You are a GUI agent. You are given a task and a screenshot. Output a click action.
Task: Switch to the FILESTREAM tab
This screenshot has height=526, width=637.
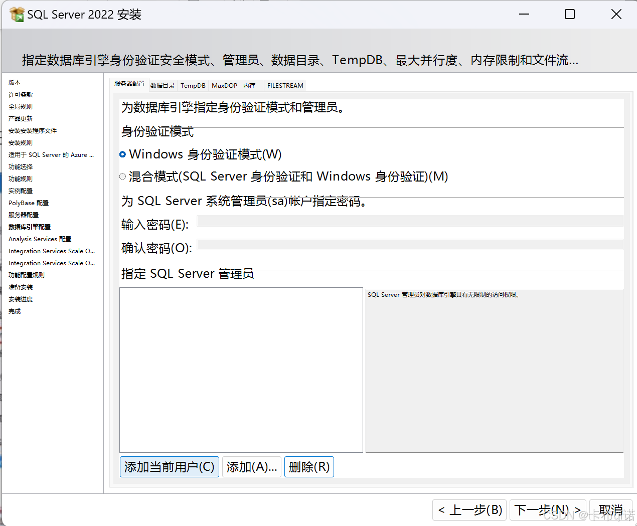coord(284,85)
